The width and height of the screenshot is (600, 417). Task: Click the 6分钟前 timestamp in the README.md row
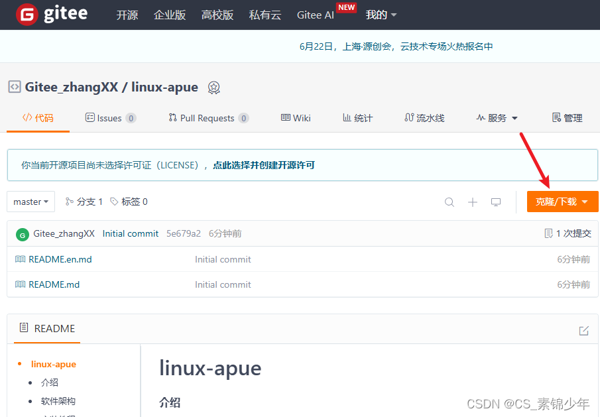573,284
